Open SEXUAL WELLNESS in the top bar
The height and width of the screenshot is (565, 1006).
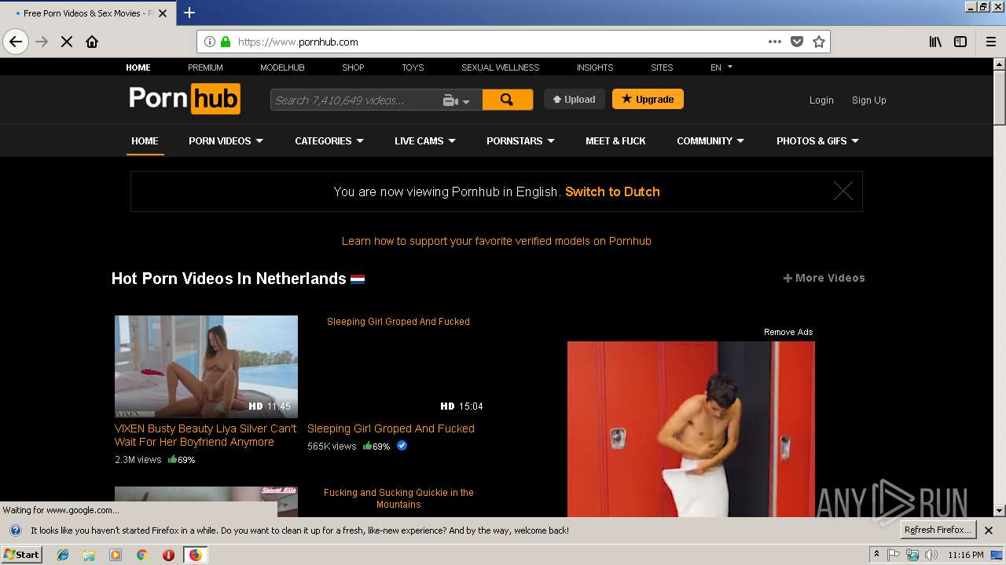(501, 67)
